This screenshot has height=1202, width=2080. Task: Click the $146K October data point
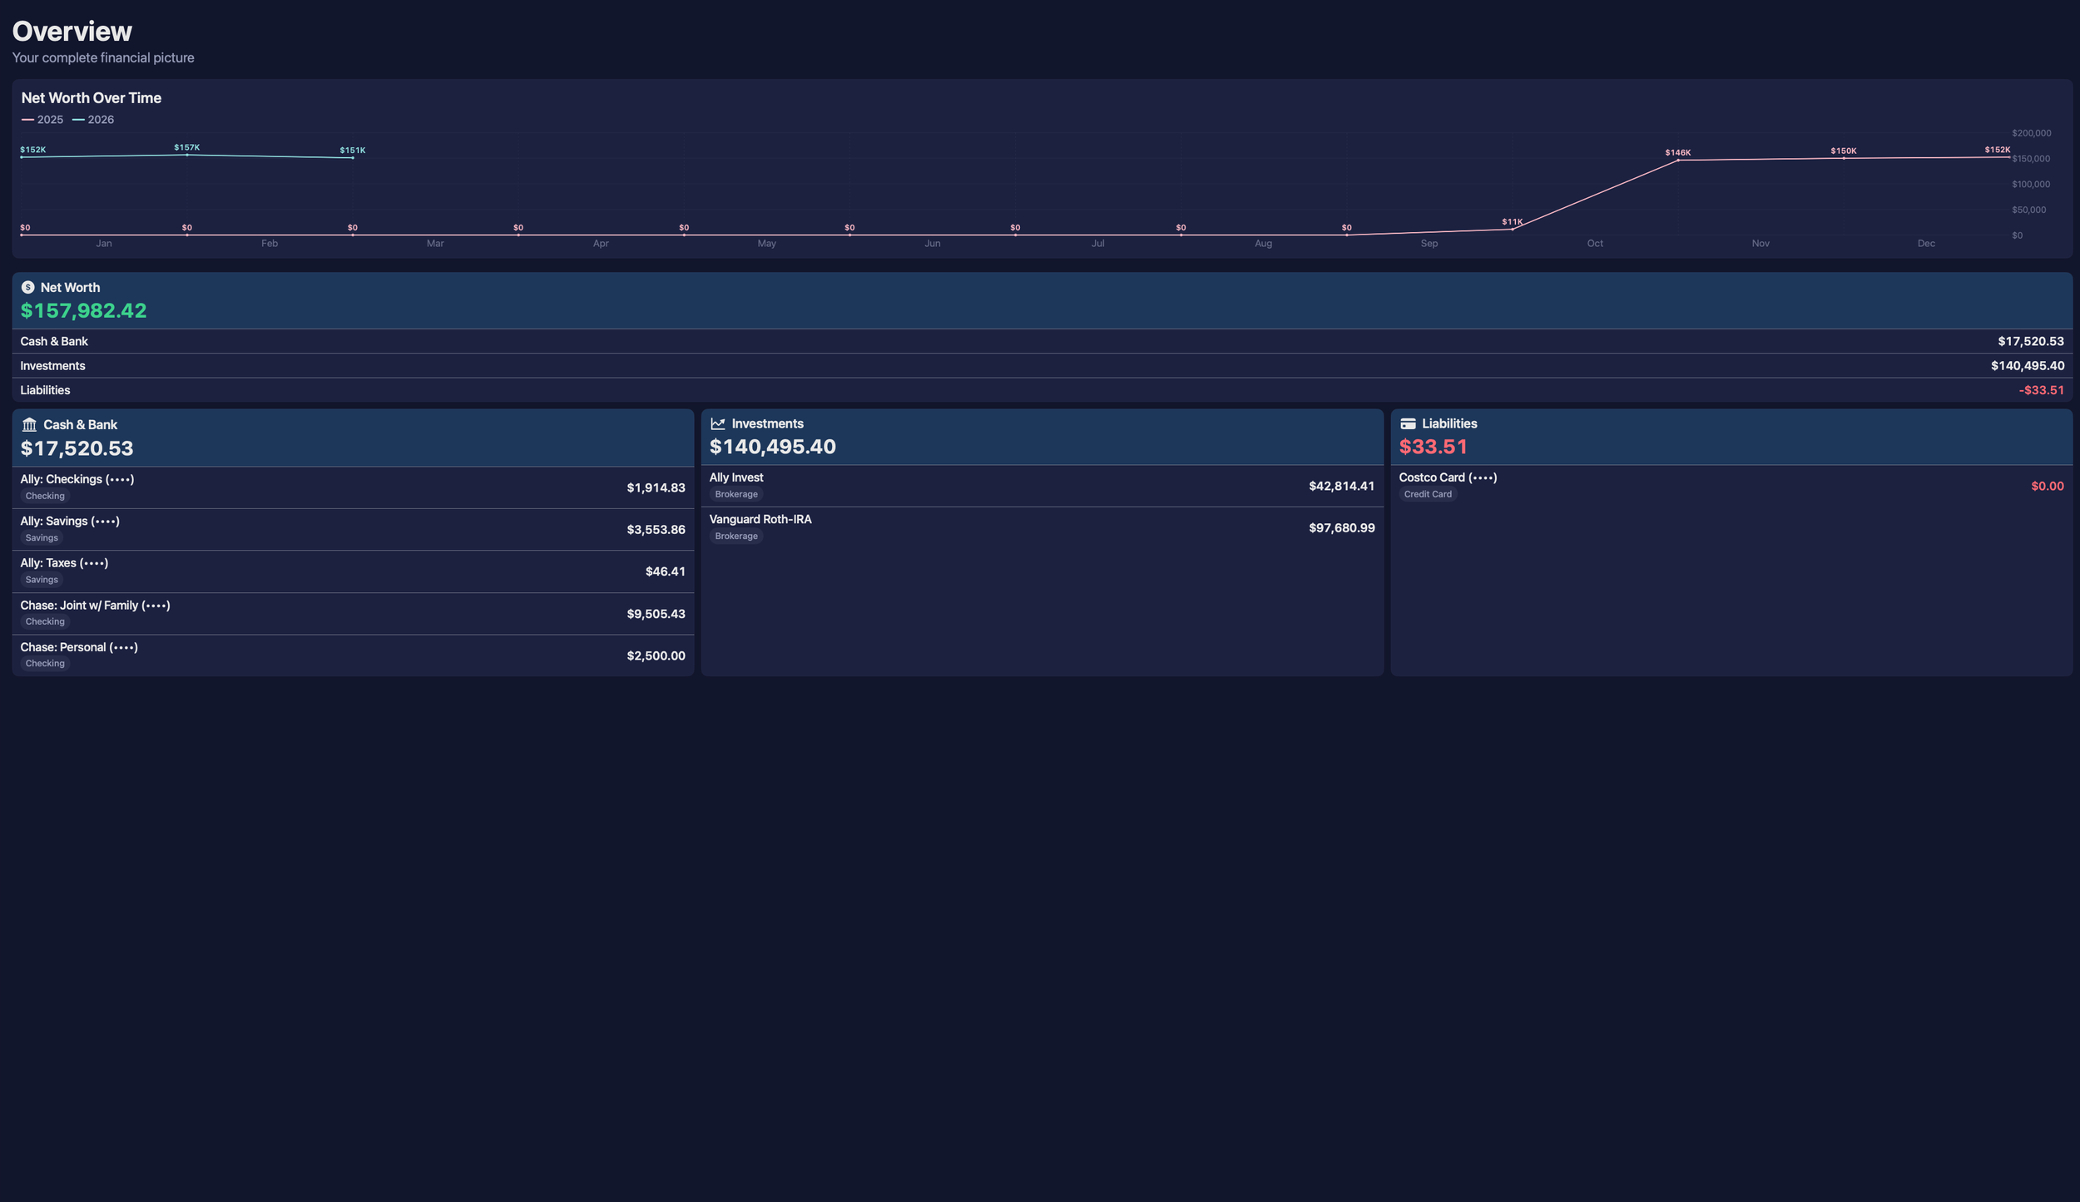[x=1678, y=160]
